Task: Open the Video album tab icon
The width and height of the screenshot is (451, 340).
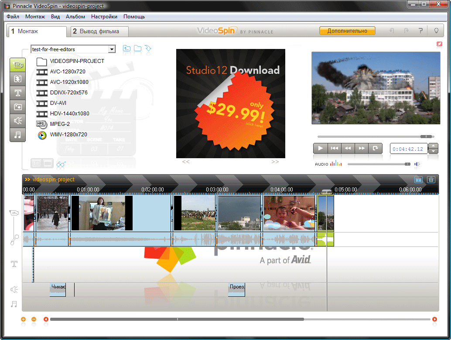Action: (x=17, y=65)
